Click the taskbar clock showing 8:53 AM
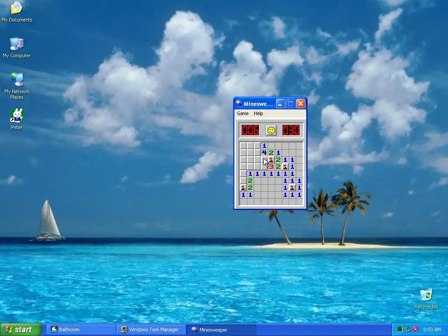The height and width of the screenshot is (336, 448). point(432,329)
